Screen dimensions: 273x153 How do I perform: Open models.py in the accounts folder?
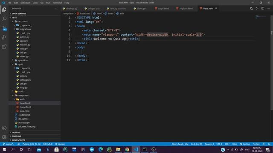(x=35, y=45)
